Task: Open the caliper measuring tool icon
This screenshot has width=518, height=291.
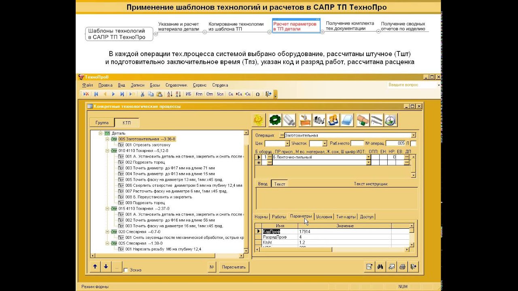Action: [x=377, y=120]
